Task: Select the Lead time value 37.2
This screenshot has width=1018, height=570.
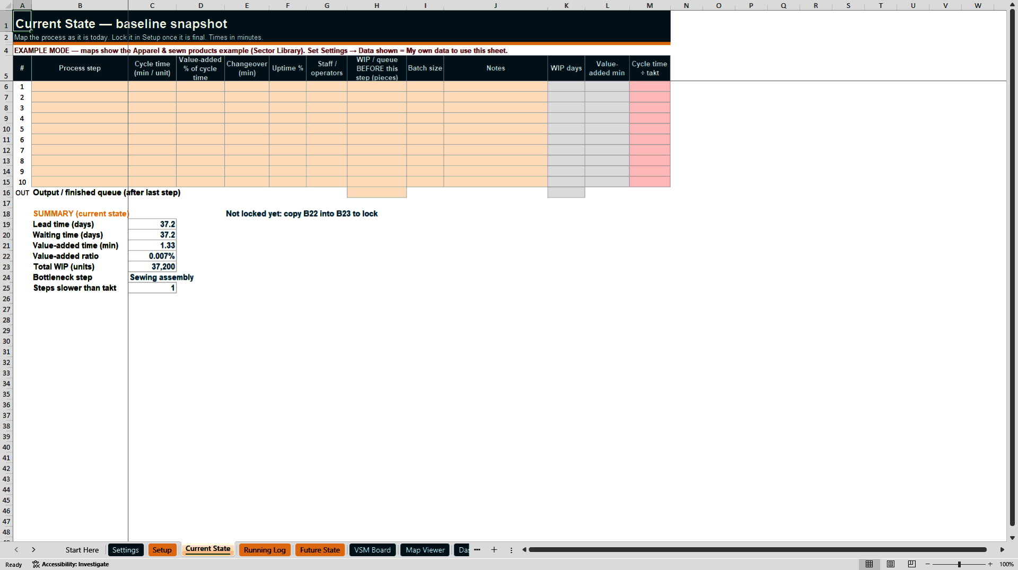Action: 152,224
